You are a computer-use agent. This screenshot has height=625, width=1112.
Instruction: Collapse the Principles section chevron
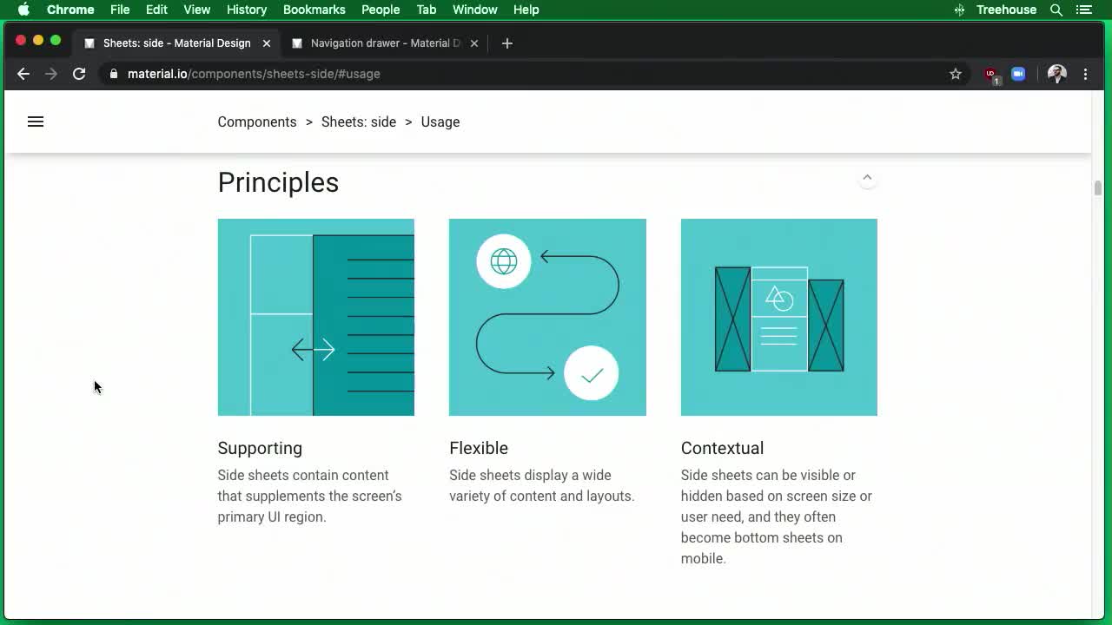coord(867,177)
